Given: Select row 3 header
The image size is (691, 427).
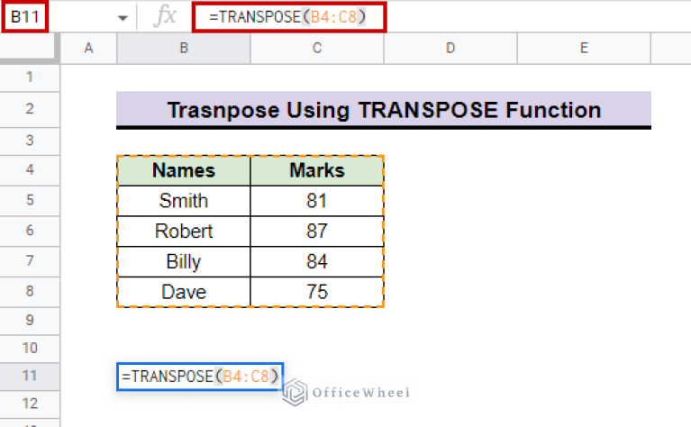Looking at the screenshot, I should 30,141.
